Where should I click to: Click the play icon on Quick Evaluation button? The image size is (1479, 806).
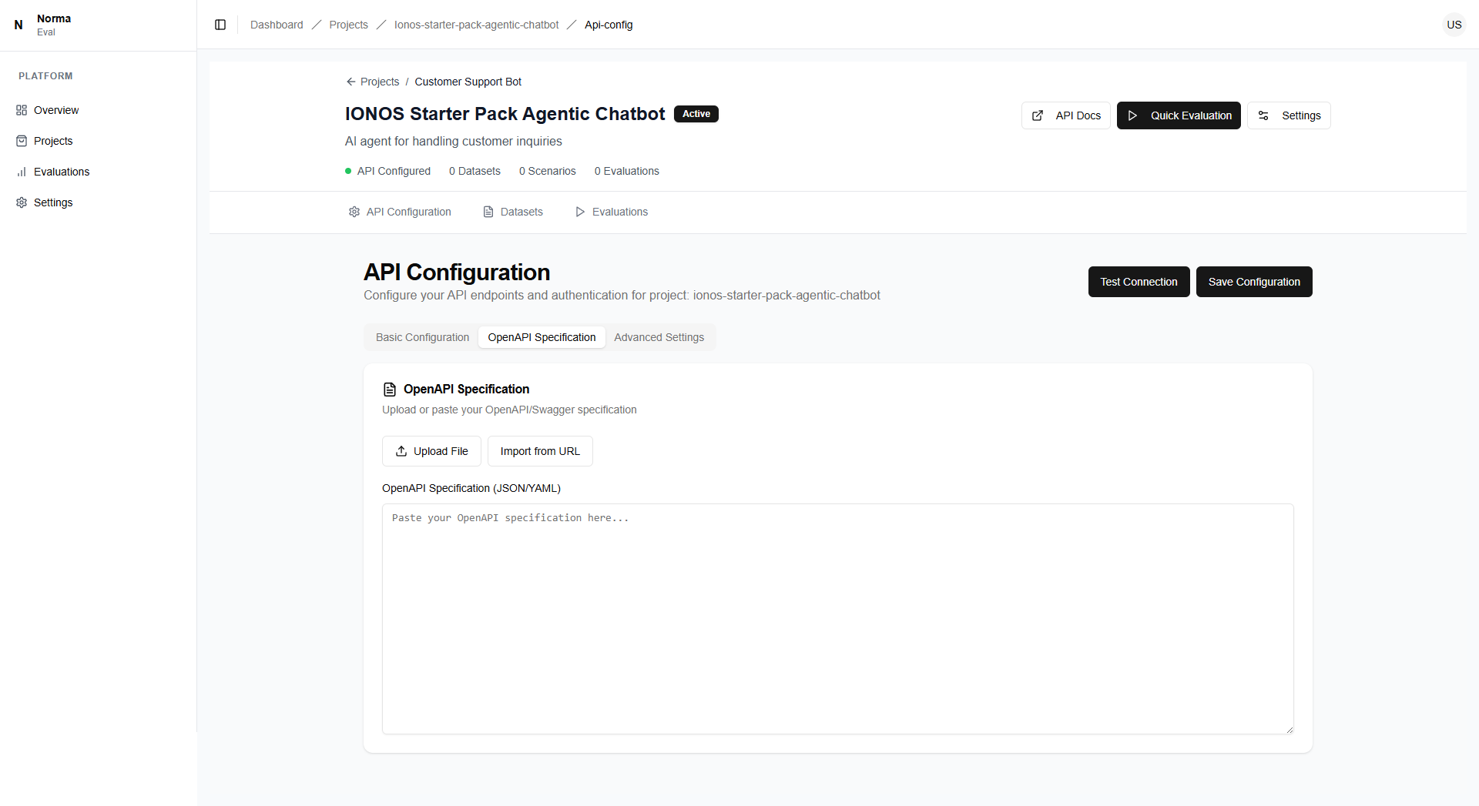[x=1131, y=115]
